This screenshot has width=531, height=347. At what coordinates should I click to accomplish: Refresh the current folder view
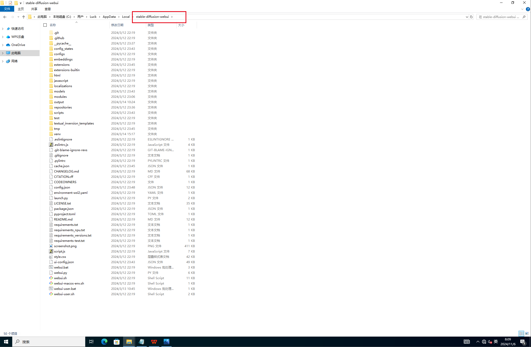(x=471, y=17)
